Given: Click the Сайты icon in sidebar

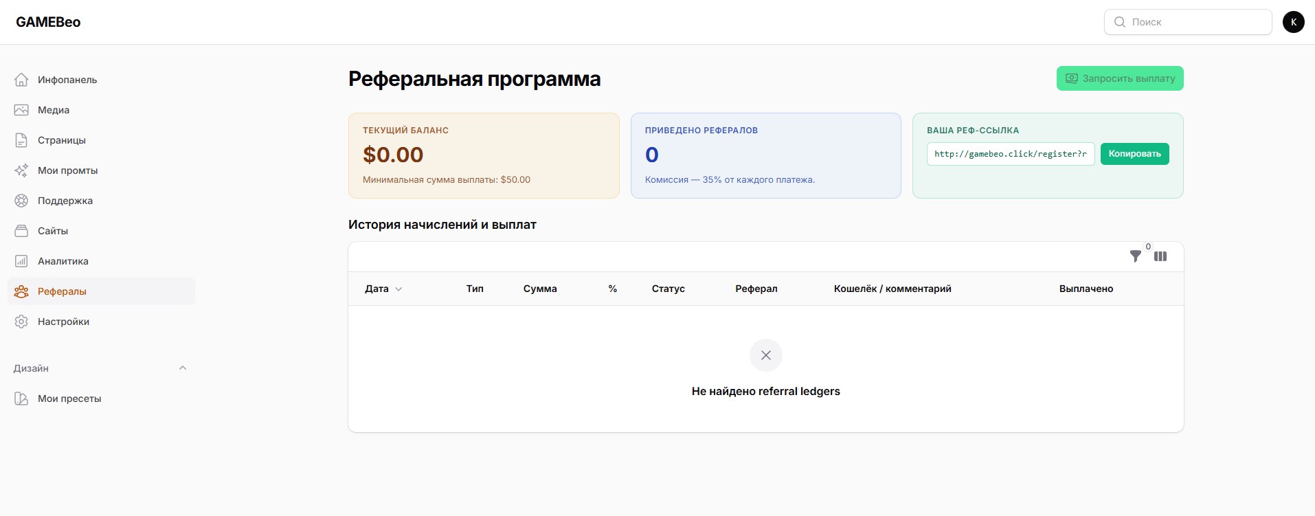Looking at the screenshot, I should point(21,231).
